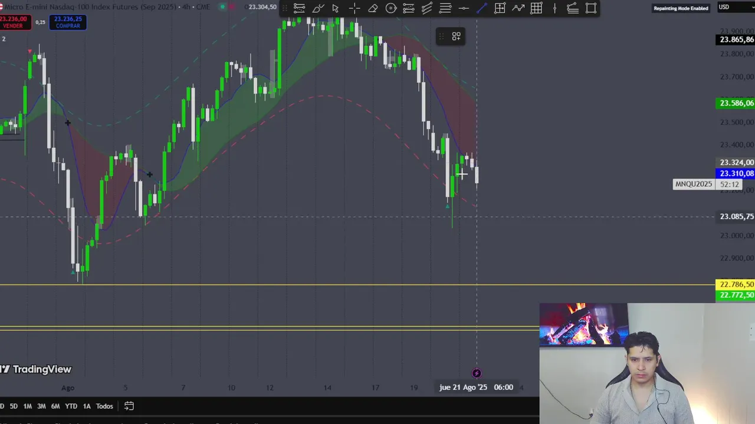This screenshot has width=755, height=424.
Task: Click the TradingView logo
Action: pos(35,369)
